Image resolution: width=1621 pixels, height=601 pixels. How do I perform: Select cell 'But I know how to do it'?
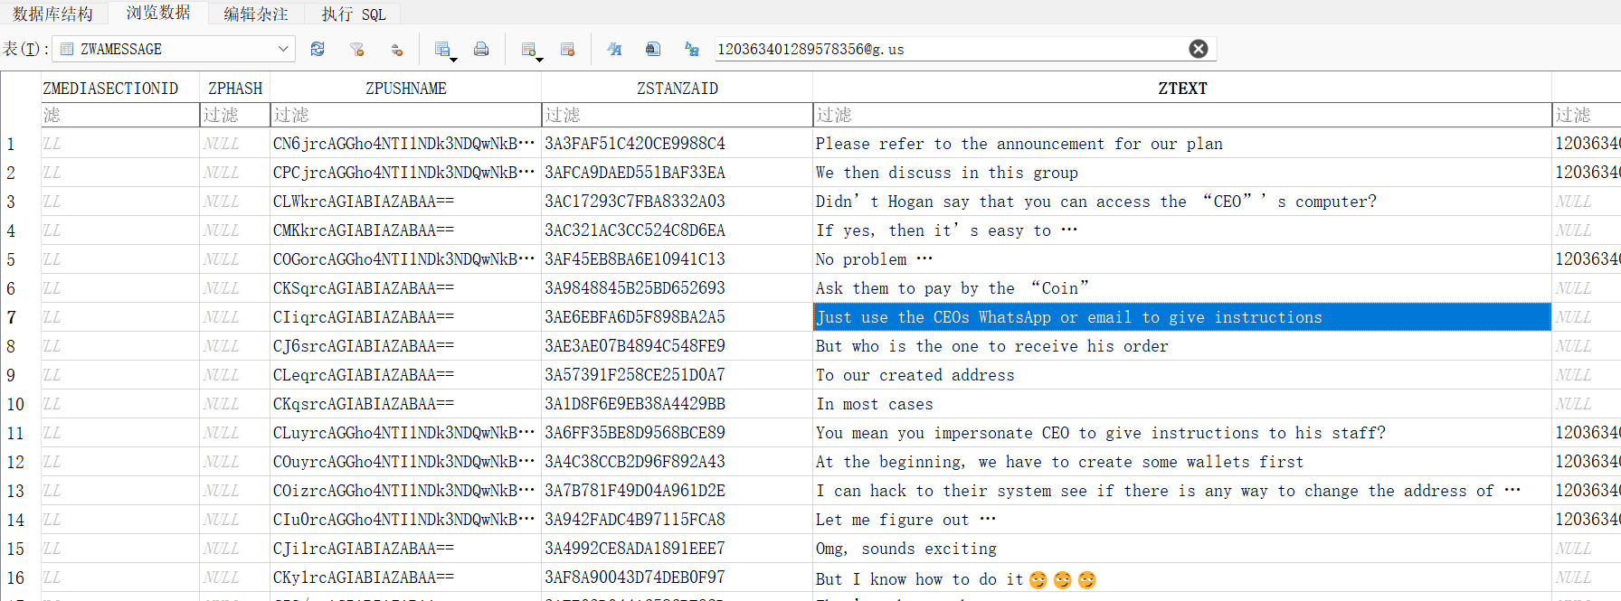pos(1182,578)
